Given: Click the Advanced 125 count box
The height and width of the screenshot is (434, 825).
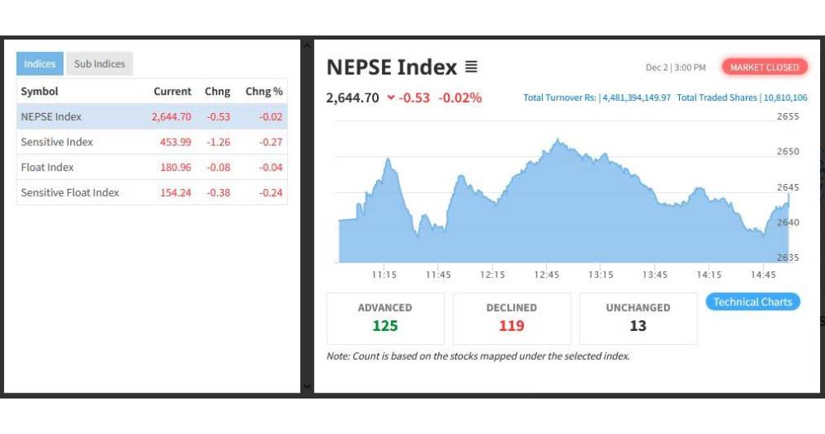Looking at the screenshot, I should (x=385, y=318).
